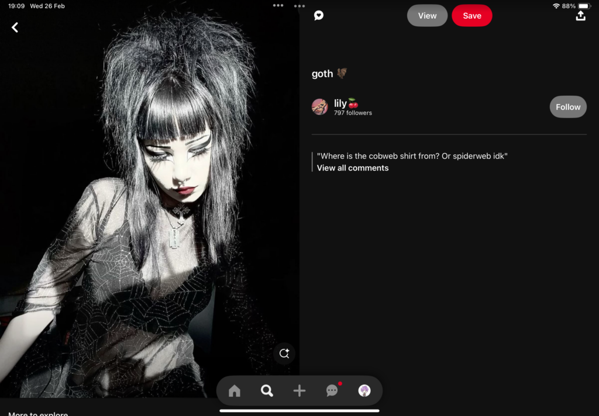This screenshot has width=599, height=416.
Task: Tap the plus create tab
Action: 299,390
